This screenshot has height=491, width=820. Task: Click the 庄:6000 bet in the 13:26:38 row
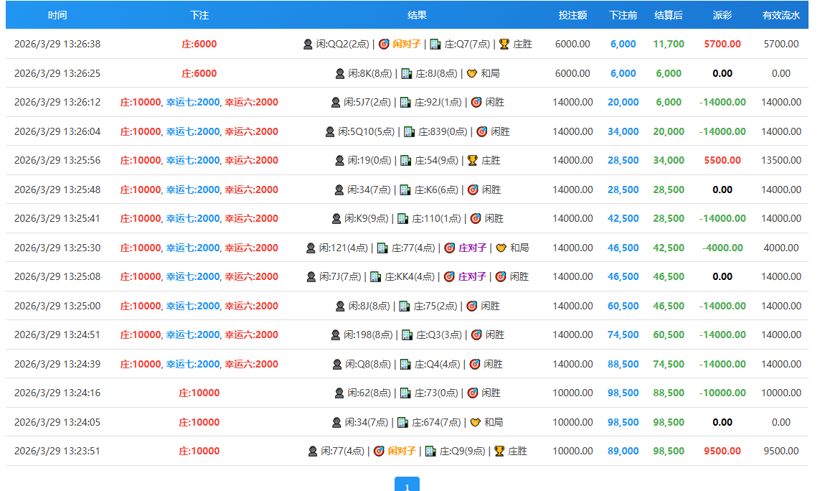click(199, 44)
